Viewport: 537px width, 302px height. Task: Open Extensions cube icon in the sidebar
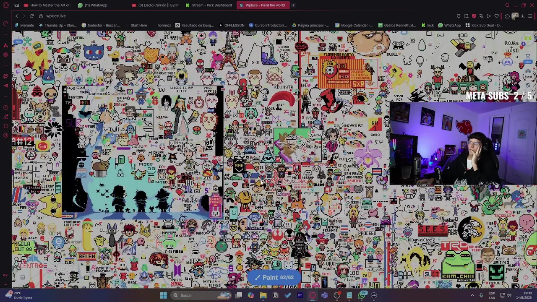pos(5,126)
